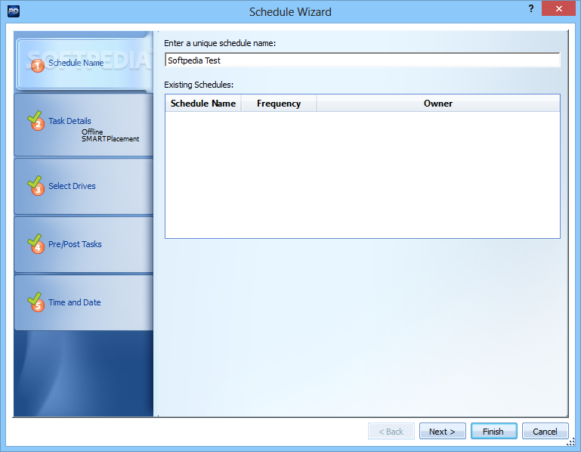Click the help question mark icon
Viewport: 581px width, 452px height.
point(531,8)
